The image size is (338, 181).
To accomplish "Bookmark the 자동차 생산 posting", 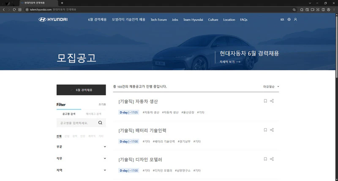I will (265, 101).
